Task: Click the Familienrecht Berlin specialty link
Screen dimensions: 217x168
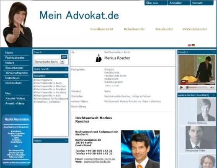Action: tap(115, 76)
